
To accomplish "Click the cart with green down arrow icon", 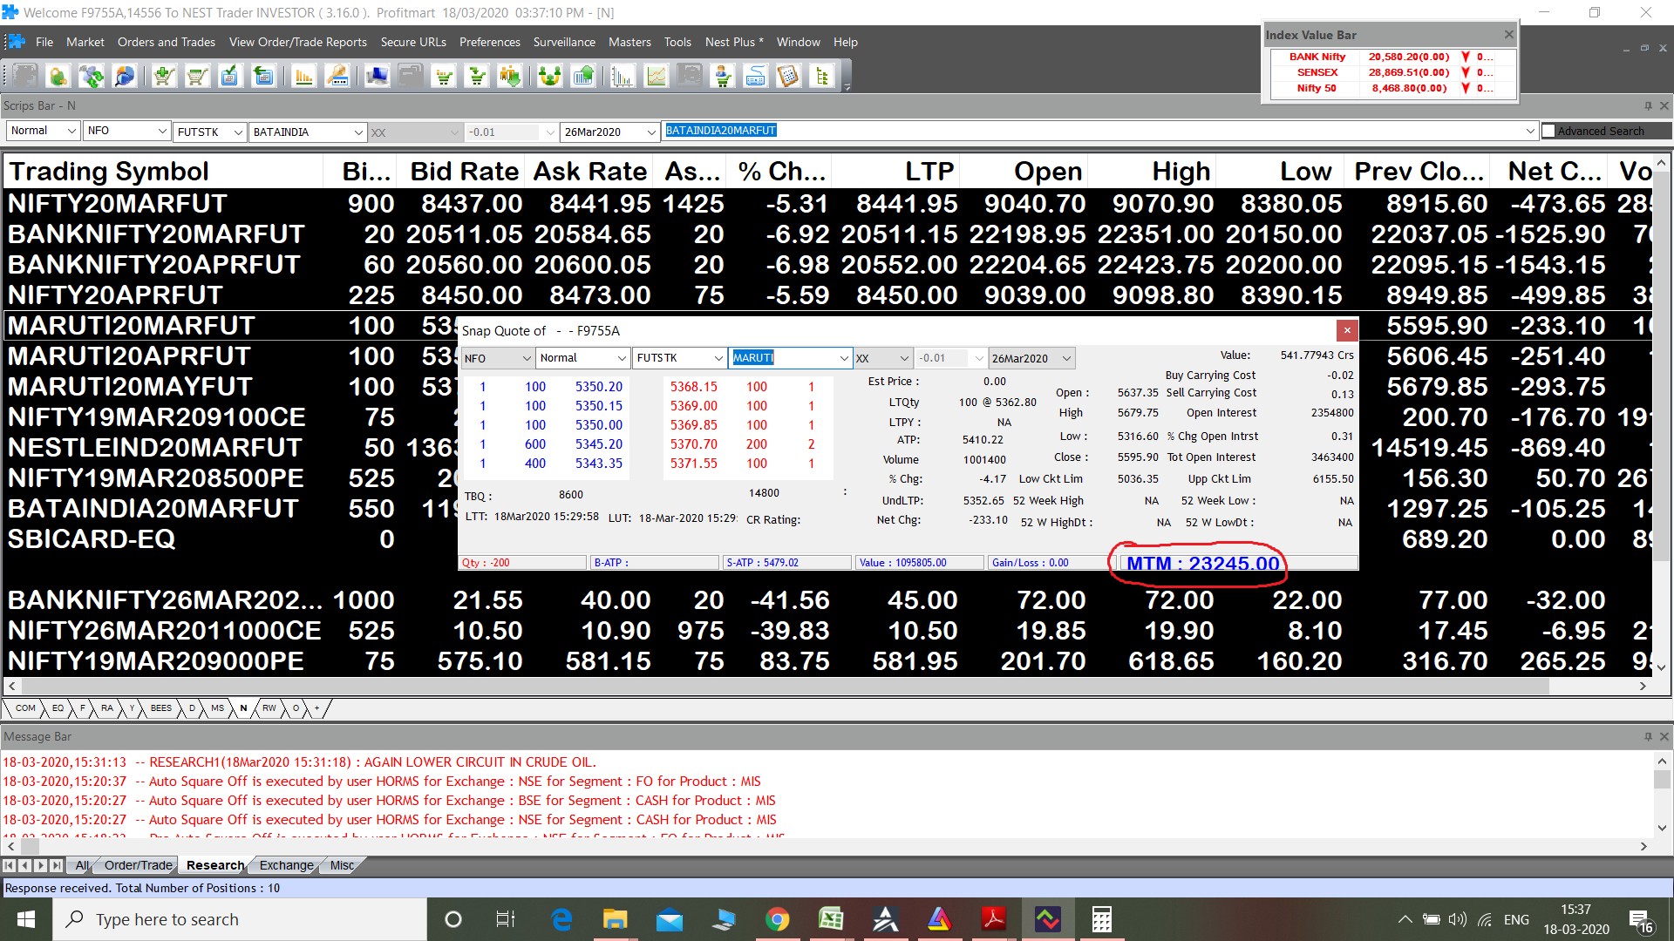I will point(477,77).
